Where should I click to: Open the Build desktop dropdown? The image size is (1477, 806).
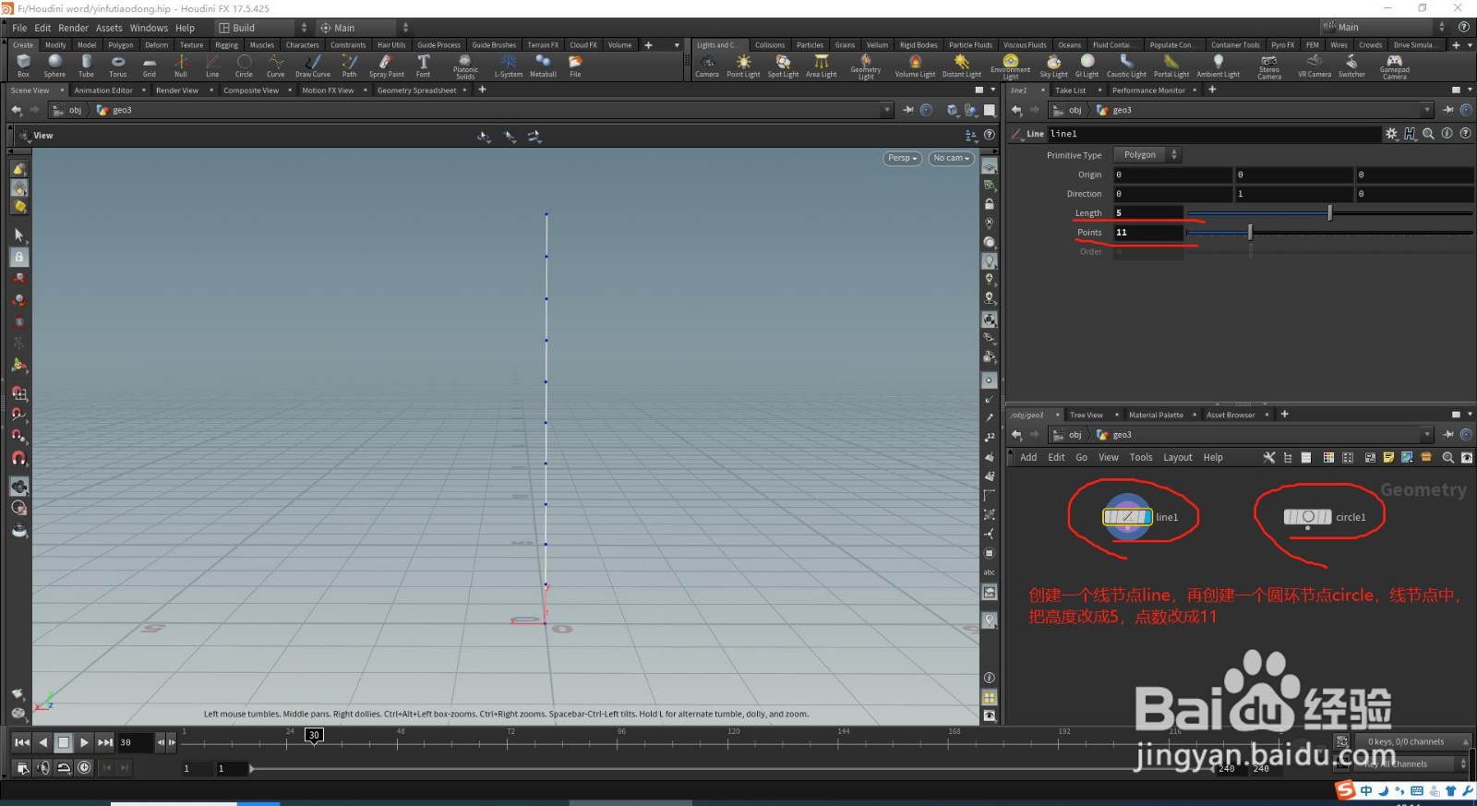click(262, 28)
